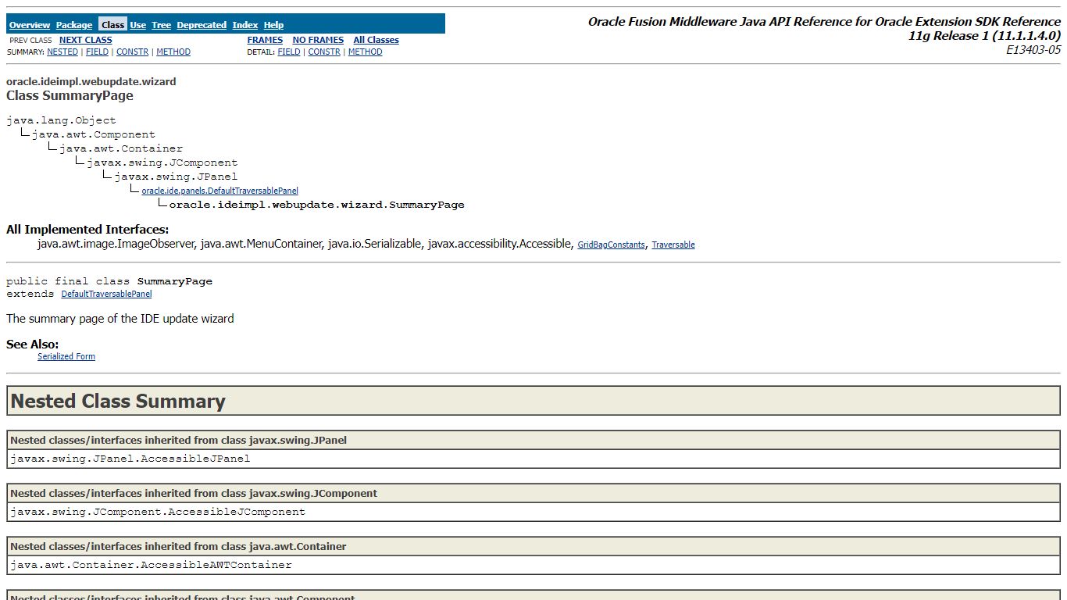Click java.awt.Container in hierarchy tree
This screenshot has height=600, width=1067.
pos(121,148)
